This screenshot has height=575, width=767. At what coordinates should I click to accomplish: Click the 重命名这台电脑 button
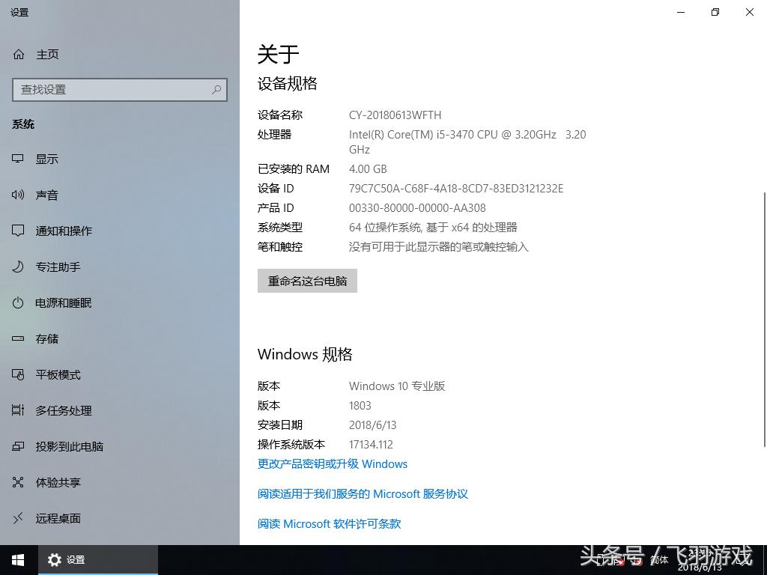pos(307,281)
